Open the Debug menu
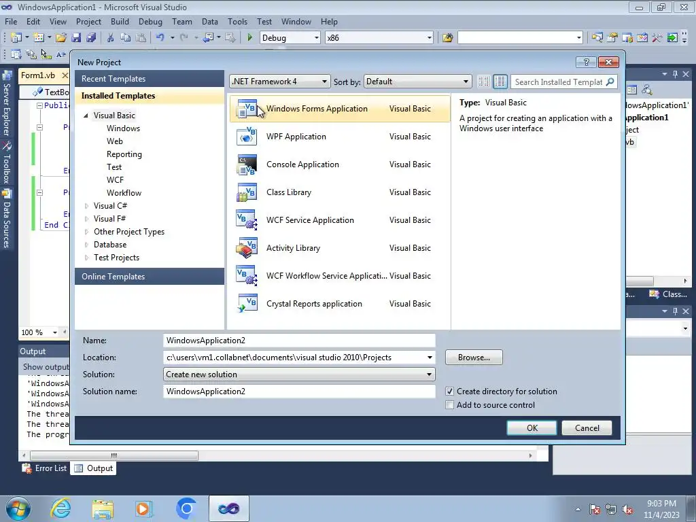This screenshot has height=522, width=696. point(150,22)
